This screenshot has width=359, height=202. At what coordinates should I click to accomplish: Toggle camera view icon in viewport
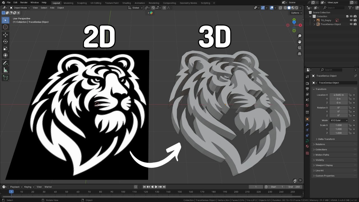(300, 48)
